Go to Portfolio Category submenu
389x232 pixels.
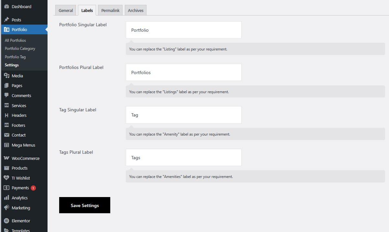pos(20,49)
